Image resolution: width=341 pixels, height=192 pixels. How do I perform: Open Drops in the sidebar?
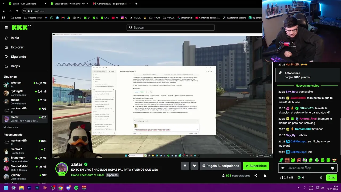click(x=15, y=66)
